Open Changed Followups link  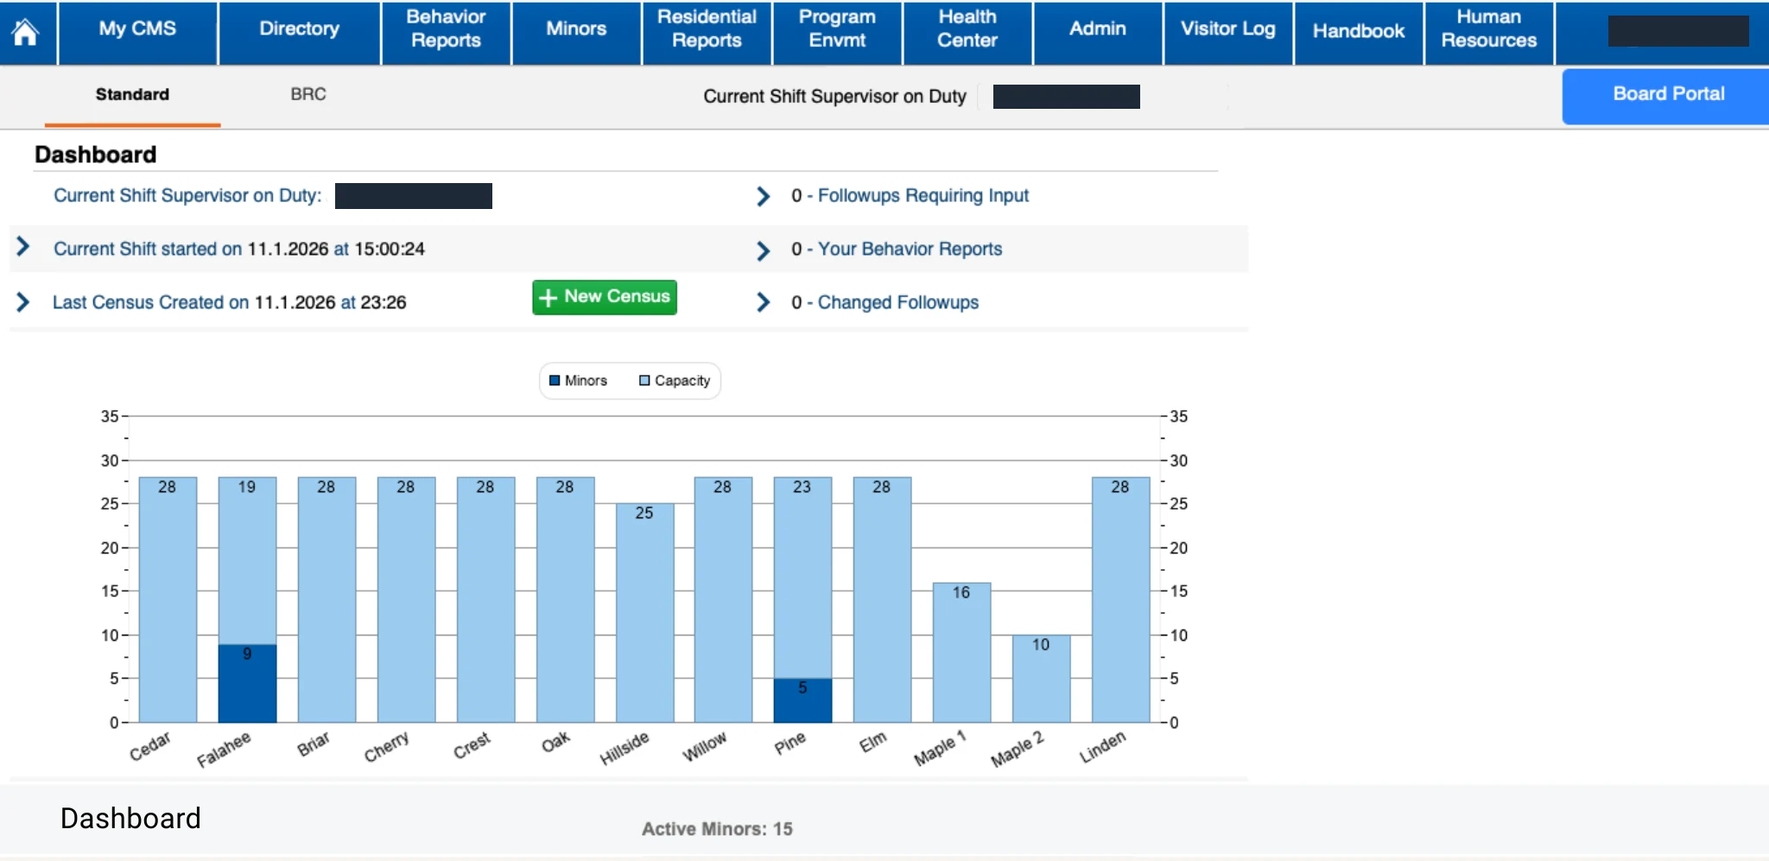[x=898, y=302]
